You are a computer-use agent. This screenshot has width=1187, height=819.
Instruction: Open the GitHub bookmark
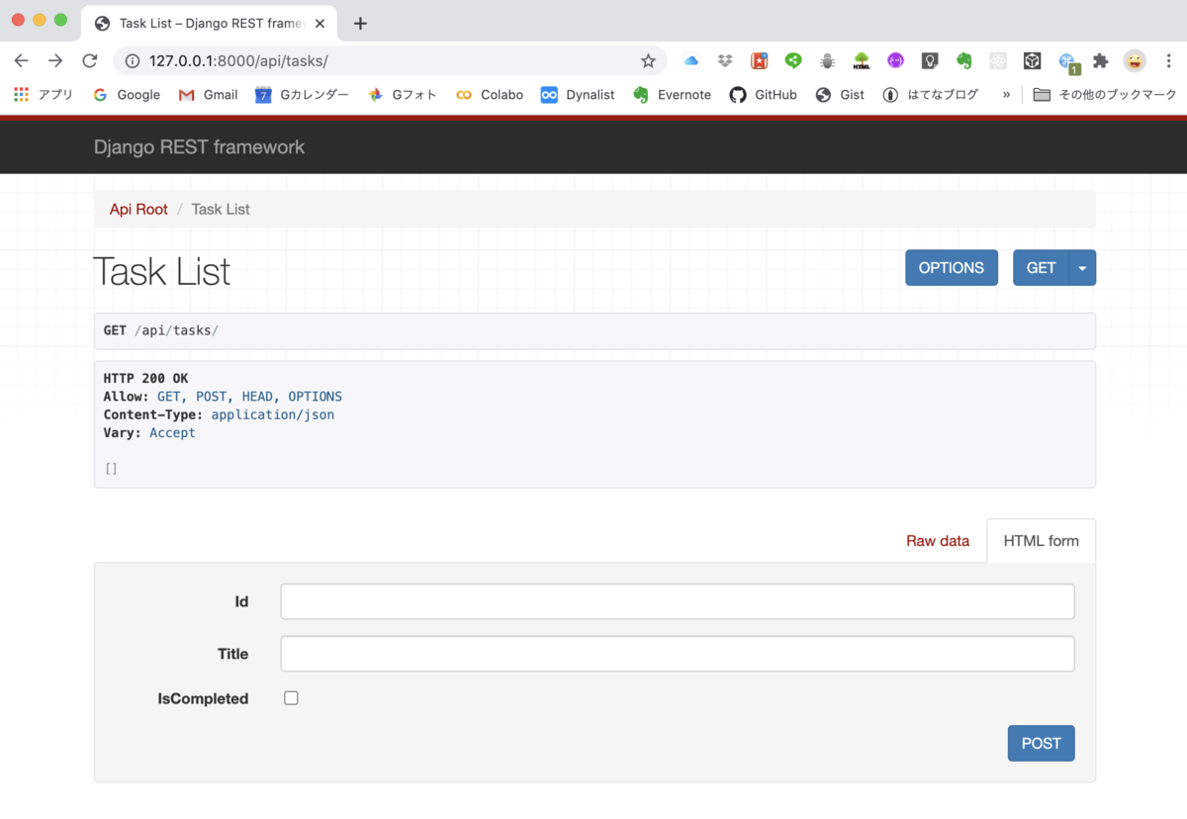click(764, 95)
